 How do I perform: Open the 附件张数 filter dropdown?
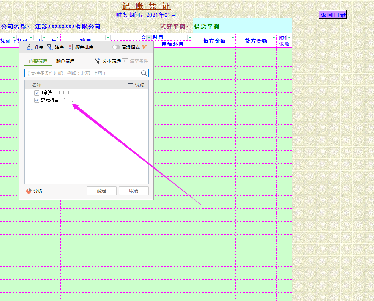click(x=289, y=38)
